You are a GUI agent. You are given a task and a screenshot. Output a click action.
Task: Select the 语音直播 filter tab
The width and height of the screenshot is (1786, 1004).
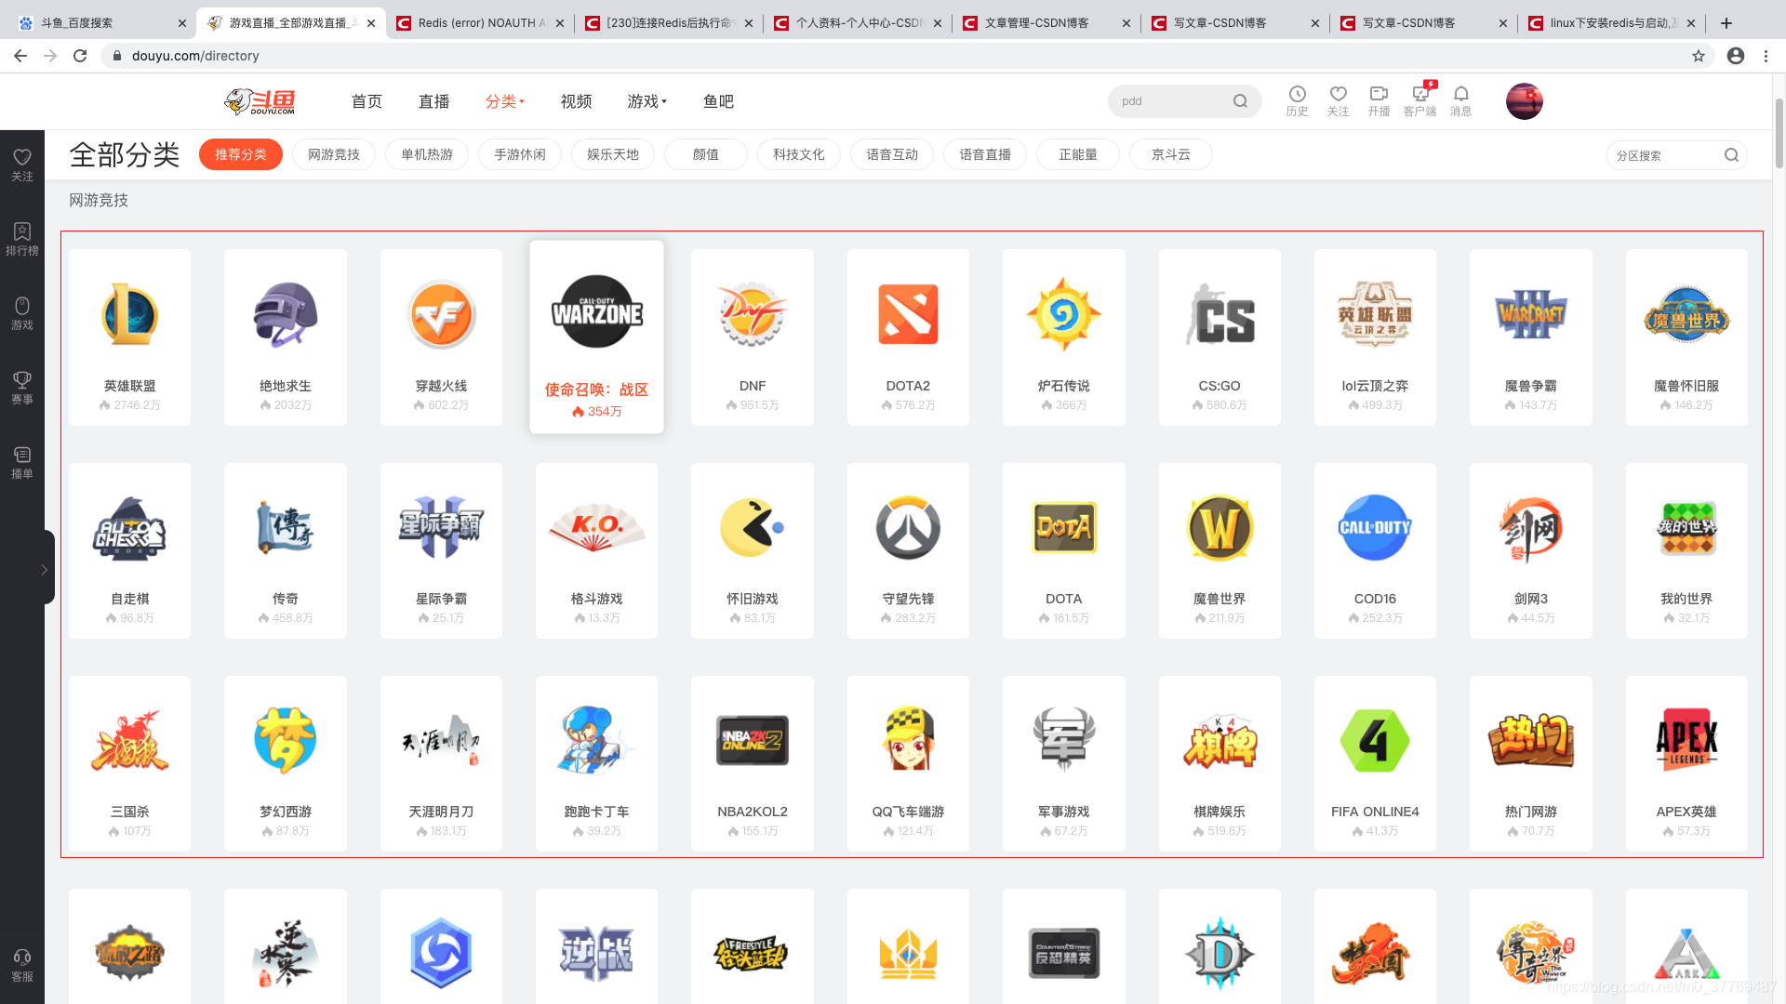985,154
